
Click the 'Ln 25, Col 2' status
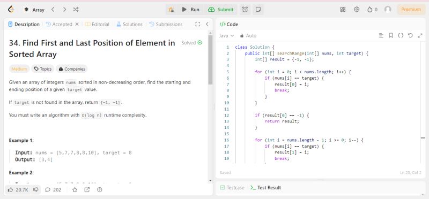[410, 173]
